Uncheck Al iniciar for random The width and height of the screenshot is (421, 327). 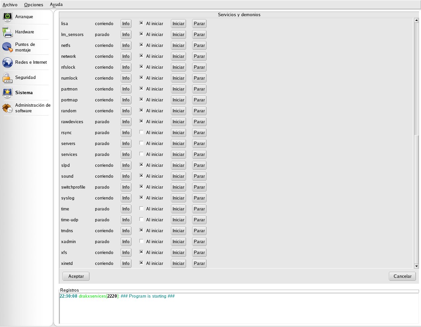pos(141,110)
